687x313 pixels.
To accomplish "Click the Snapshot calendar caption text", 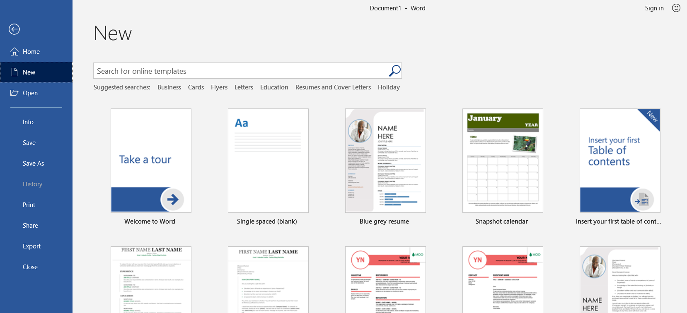I will click(501, 221).
